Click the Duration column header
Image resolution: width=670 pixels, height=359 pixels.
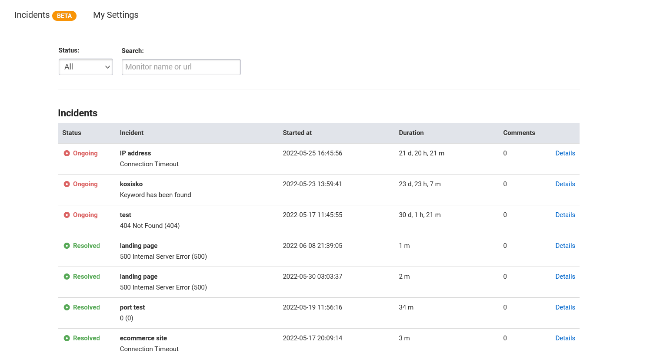[x=411, y=133]
